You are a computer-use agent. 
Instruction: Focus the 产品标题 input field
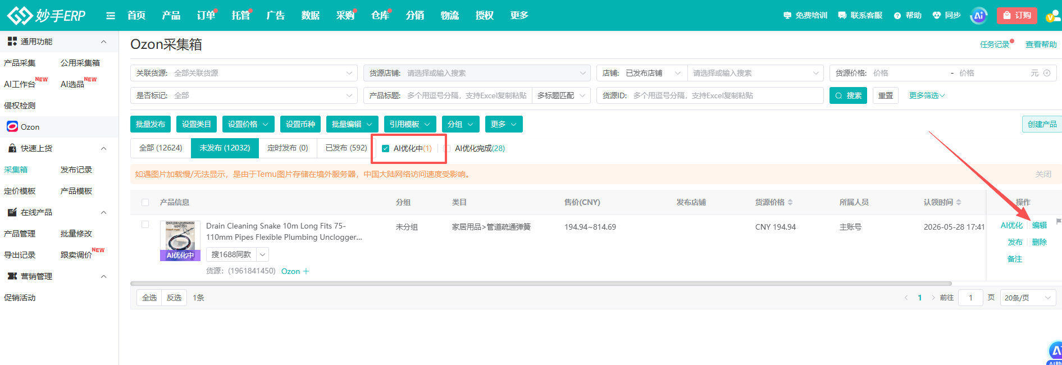(x=466, y=95)
